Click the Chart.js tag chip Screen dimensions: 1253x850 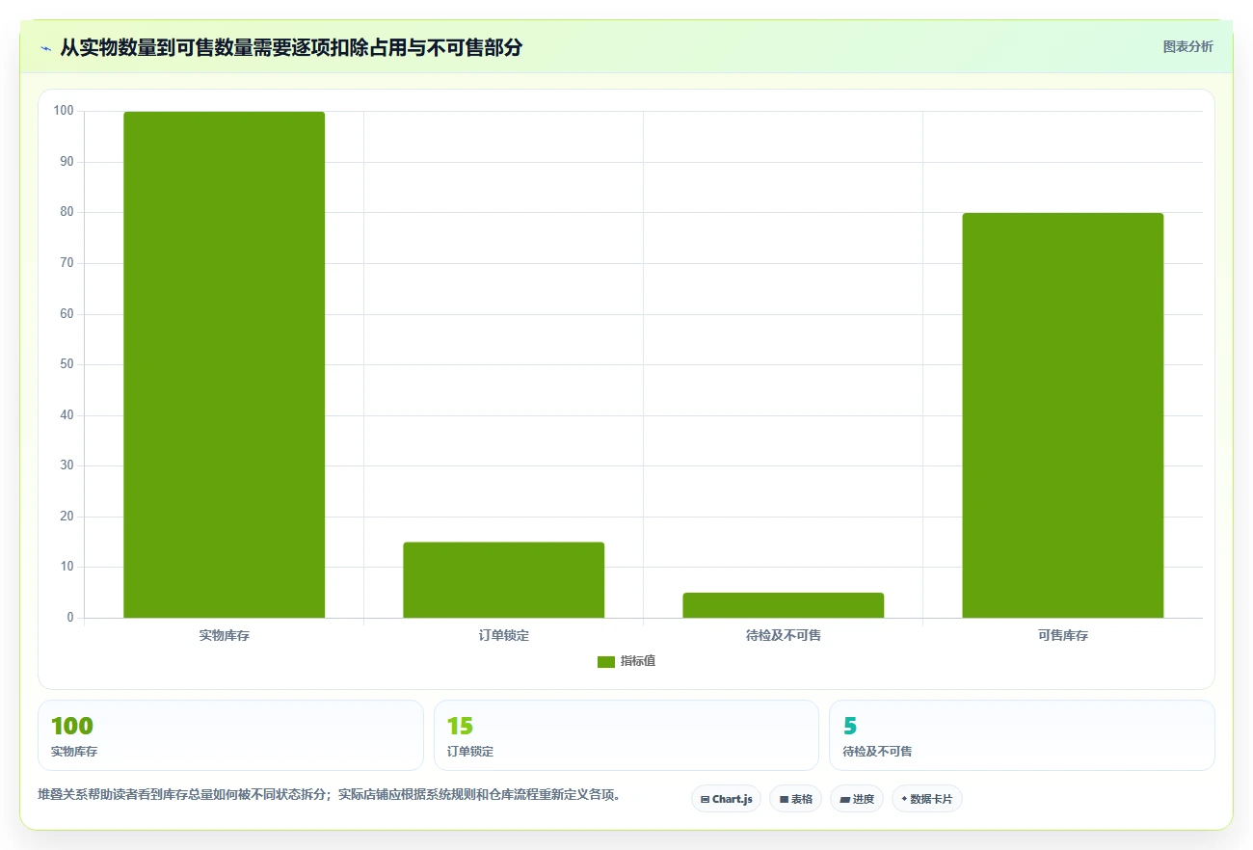click(726, 799)
